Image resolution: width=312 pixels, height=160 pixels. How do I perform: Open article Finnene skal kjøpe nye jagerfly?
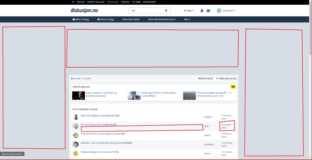[x=214, y=94]
